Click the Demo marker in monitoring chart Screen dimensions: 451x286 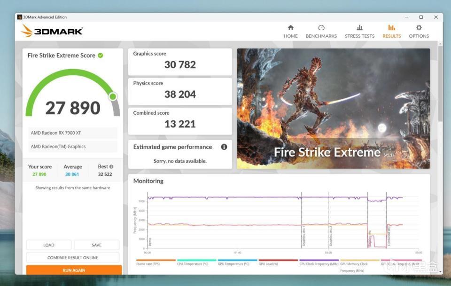tap(149, 242)
